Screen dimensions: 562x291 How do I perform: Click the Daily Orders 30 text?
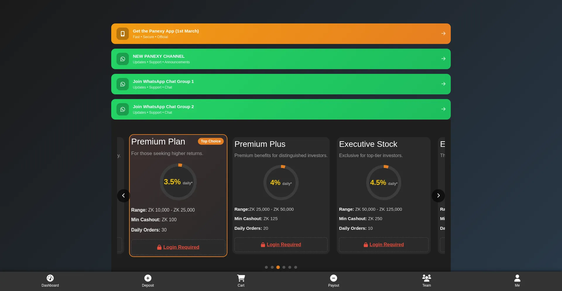(x=149, y=230)
